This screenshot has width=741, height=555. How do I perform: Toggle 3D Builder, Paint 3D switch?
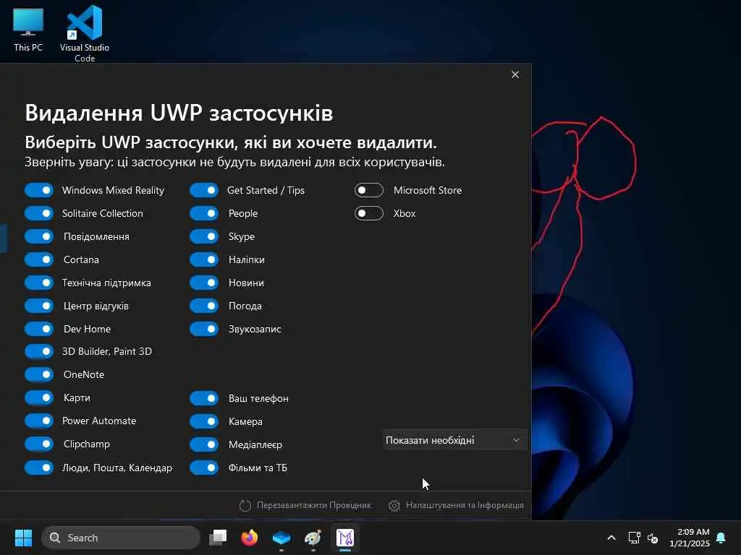point(39,351)
